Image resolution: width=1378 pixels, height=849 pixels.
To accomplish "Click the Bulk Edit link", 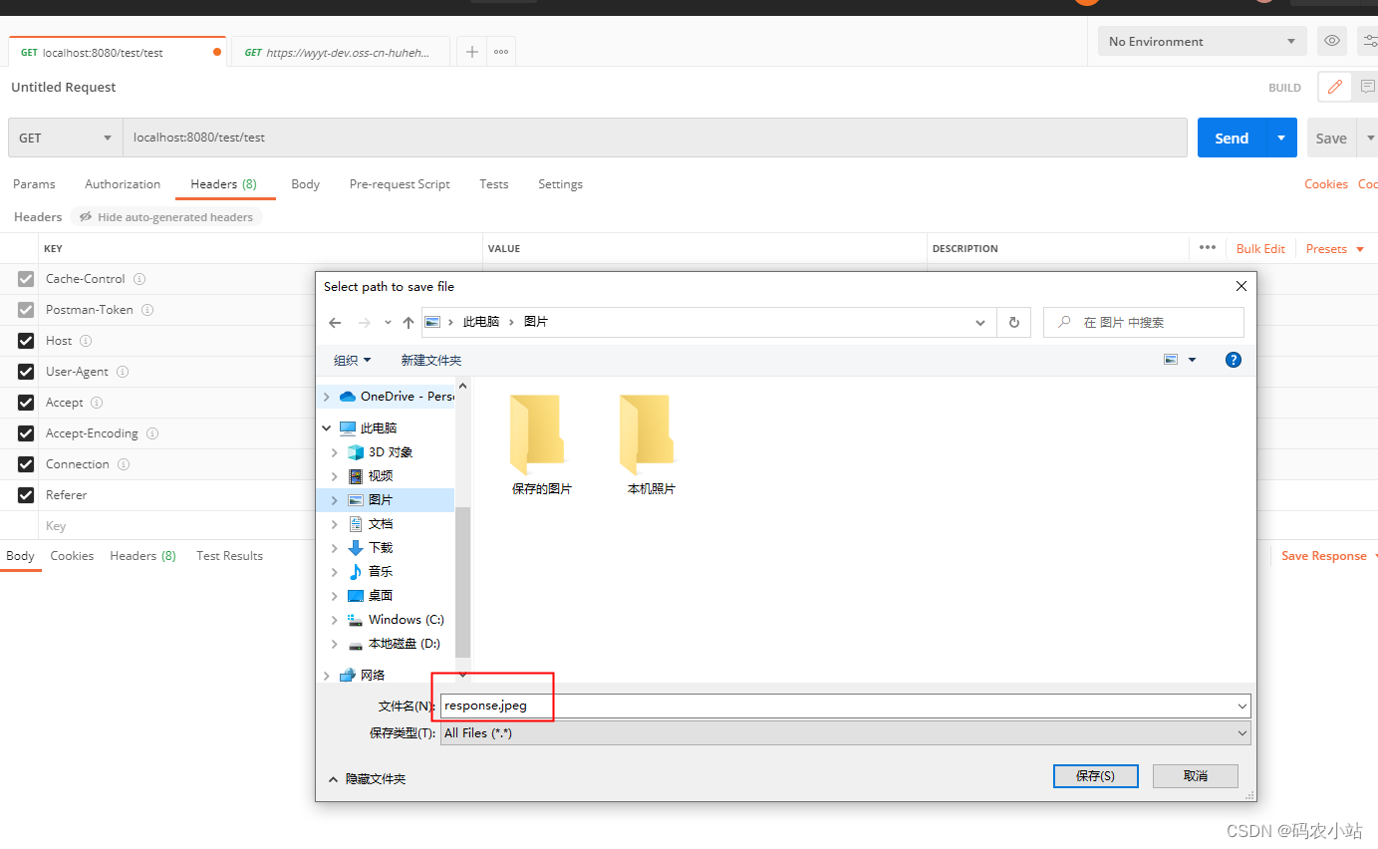I will coord(1259,248).
